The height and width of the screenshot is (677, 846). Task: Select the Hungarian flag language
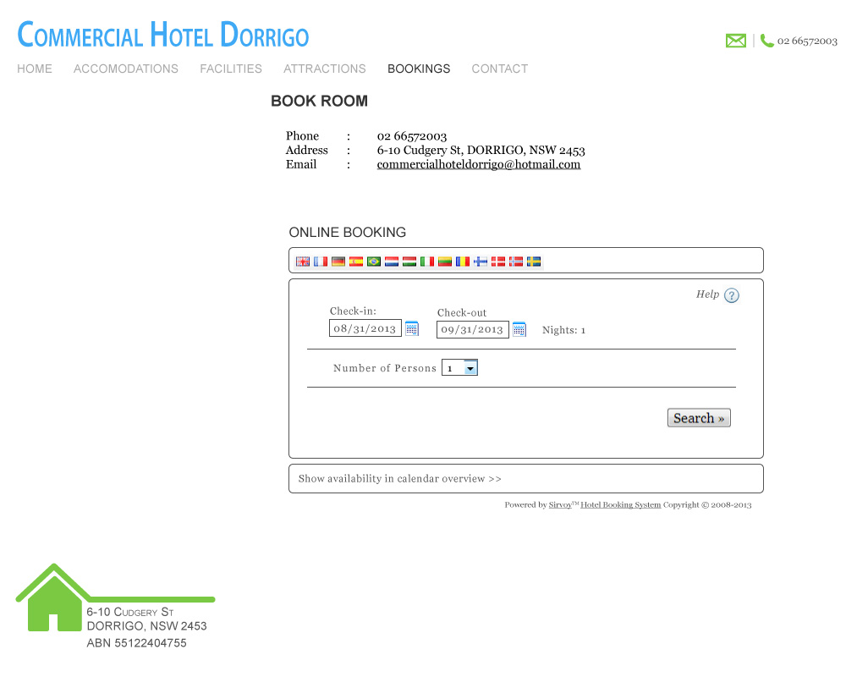pos(409,261)
